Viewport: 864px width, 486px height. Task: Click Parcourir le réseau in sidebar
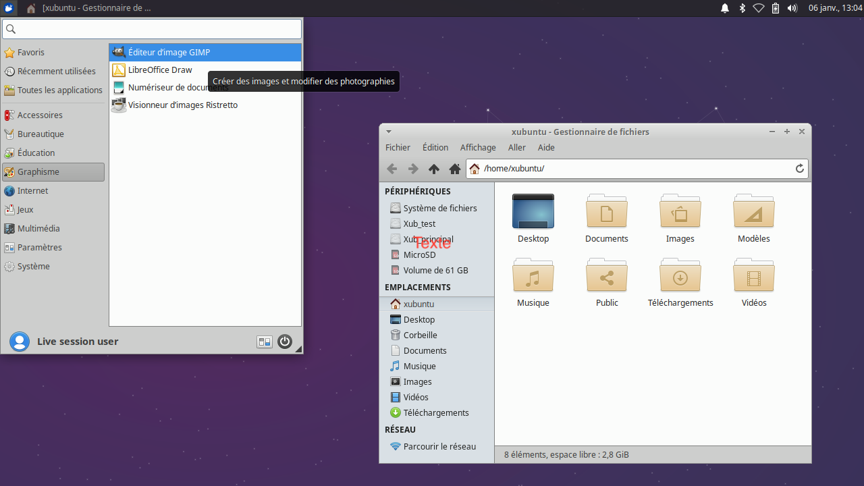click(x=439, y=447)
